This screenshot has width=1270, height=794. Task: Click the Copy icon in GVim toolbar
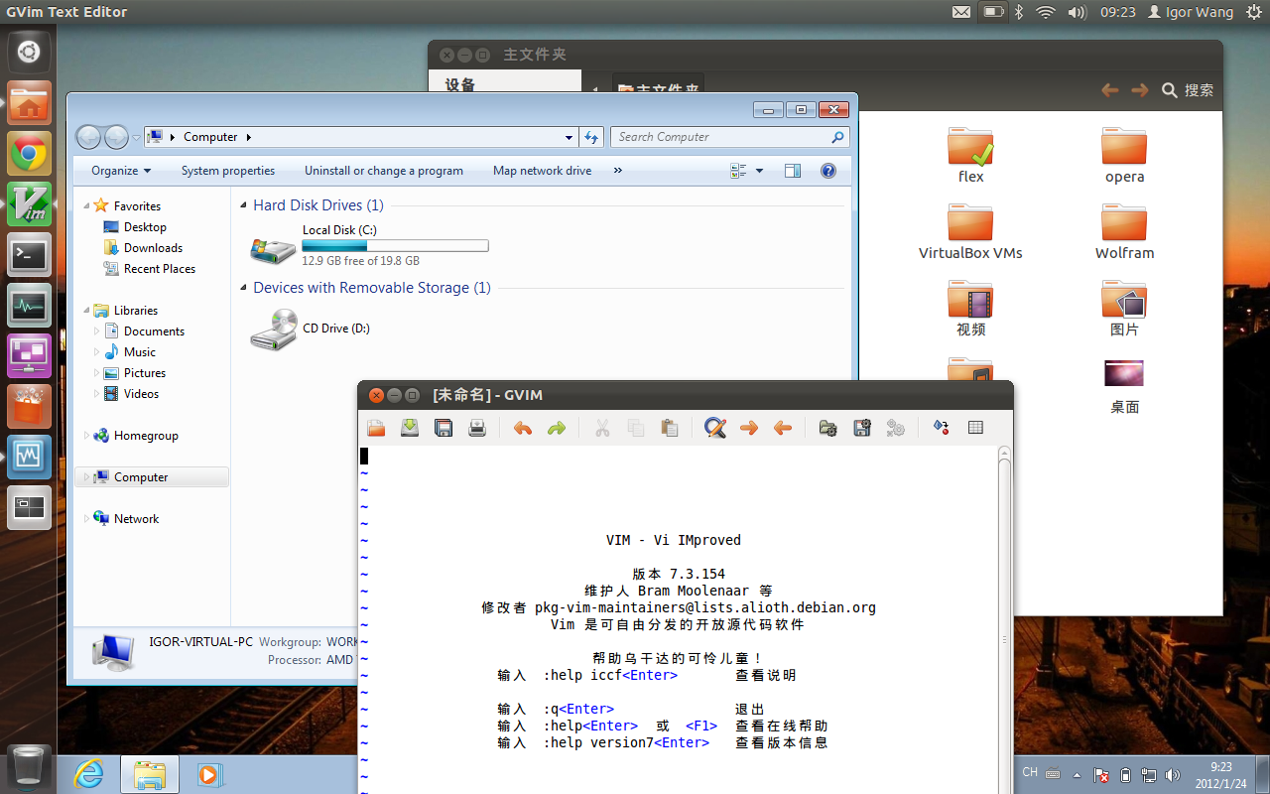636,428
